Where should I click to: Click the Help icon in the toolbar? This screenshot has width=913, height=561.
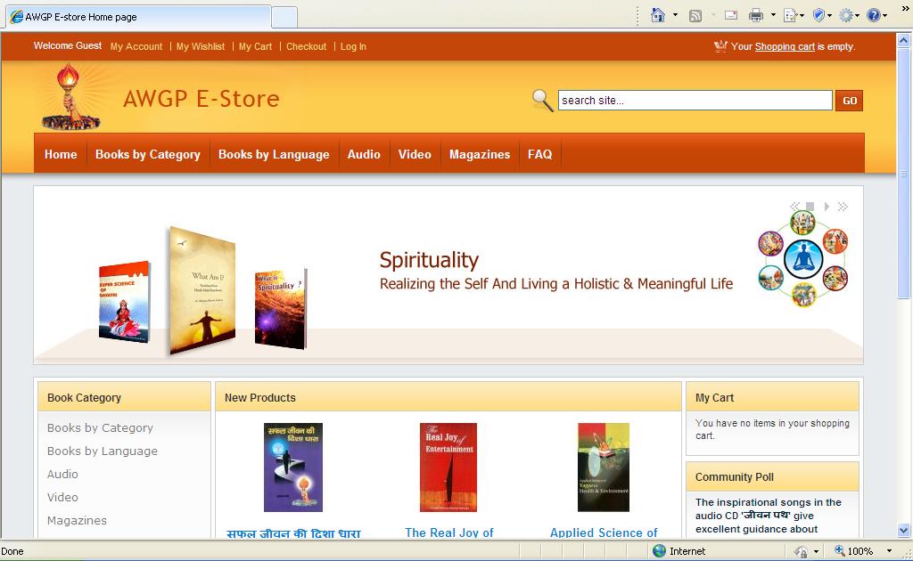click(875, 15)
